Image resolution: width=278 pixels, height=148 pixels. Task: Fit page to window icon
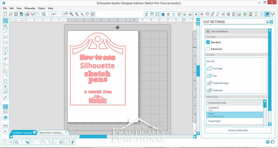[92, 14]
